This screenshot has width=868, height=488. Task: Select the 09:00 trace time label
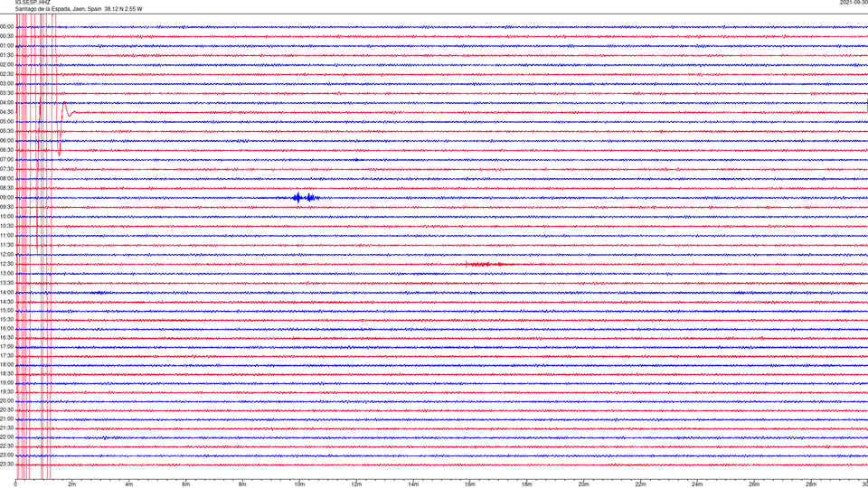coord(6,198)
